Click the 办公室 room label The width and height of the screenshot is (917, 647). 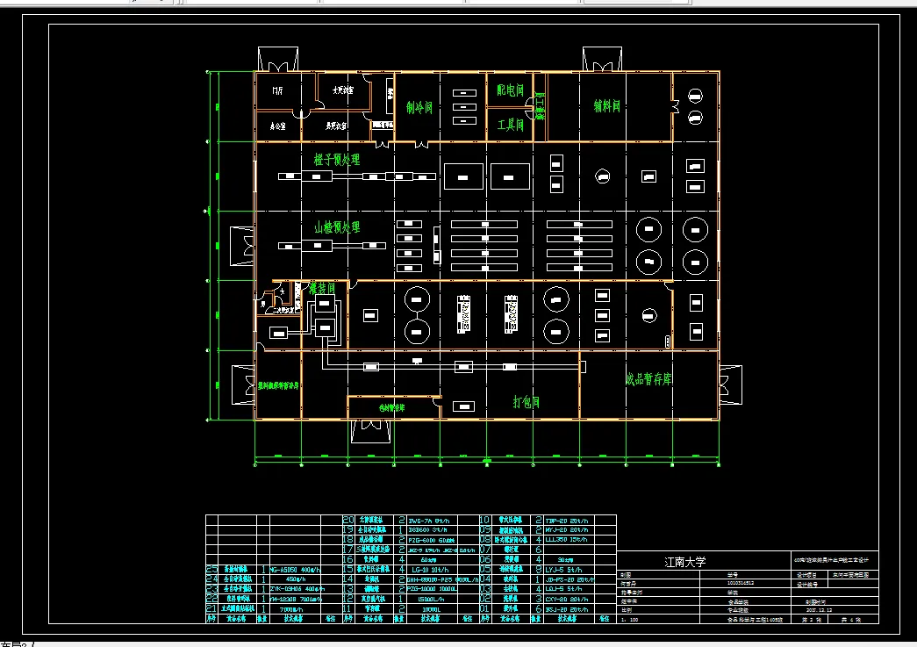pyautogui.click(x=278, y=126)
